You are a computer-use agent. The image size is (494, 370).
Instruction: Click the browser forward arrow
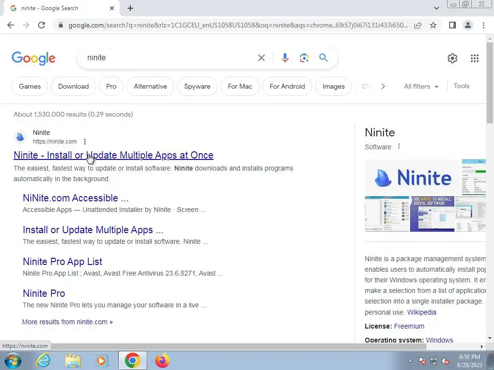coord(26,25)
